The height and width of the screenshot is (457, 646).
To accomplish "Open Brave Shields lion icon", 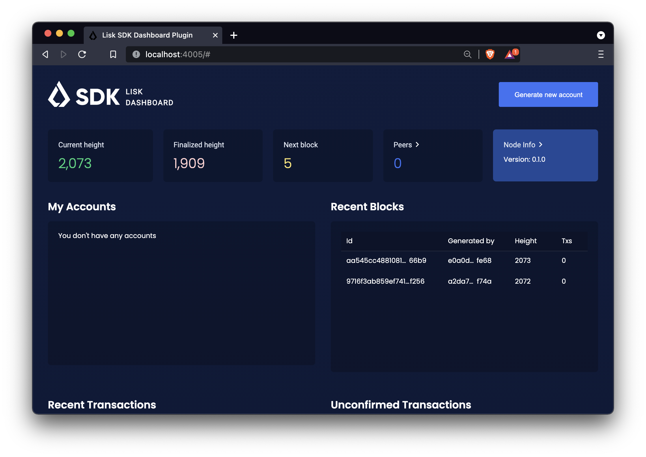I will click(x=490, y=54).
